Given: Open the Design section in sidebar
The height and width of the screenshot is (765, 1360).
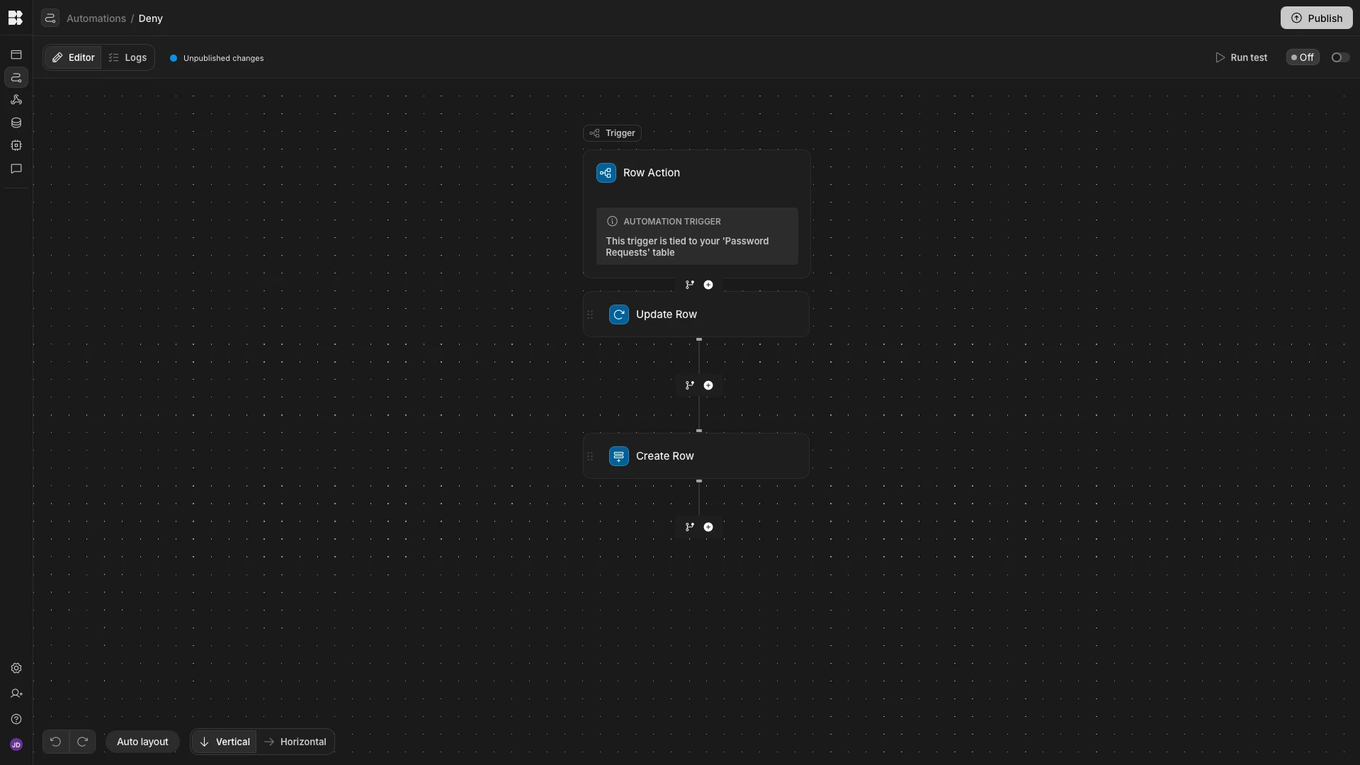Looking at the screenshot, I should pyautogui.click(x=16, y=55).
